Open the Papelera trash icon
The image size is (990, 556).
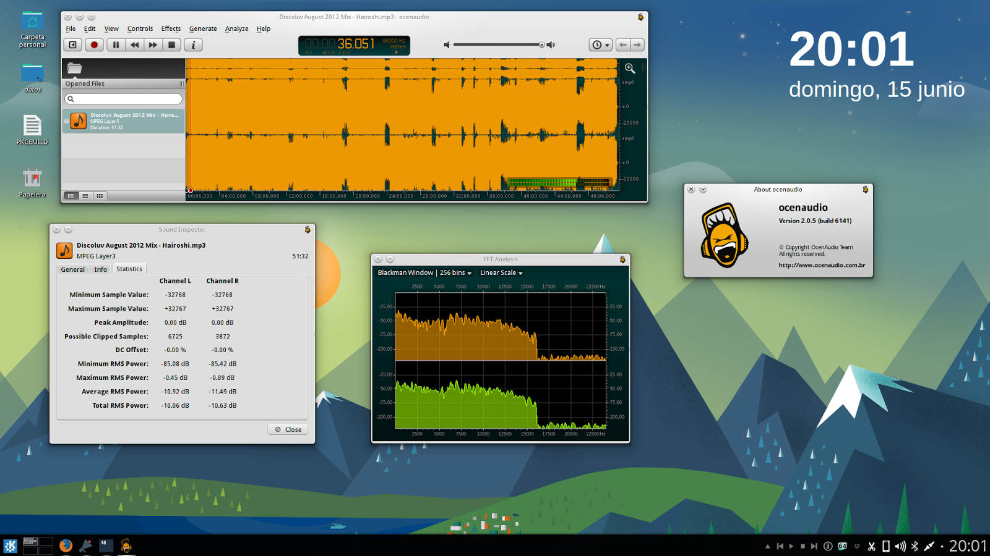[32, 182]
